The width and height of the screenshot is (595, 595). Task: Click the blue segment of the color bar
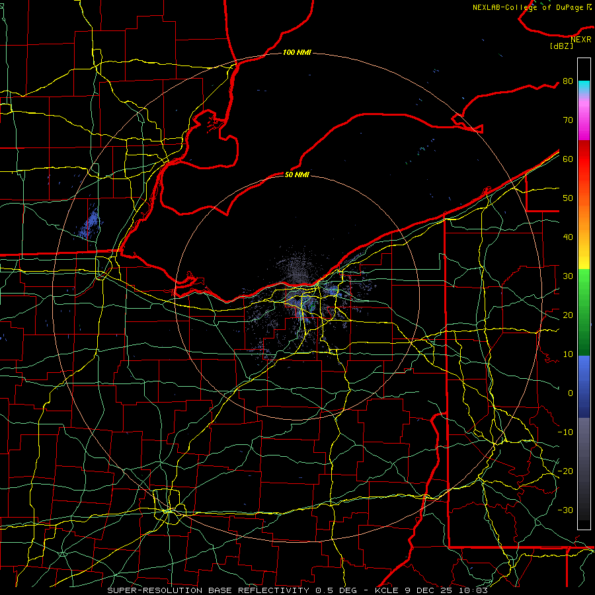[x=584, y=386]
